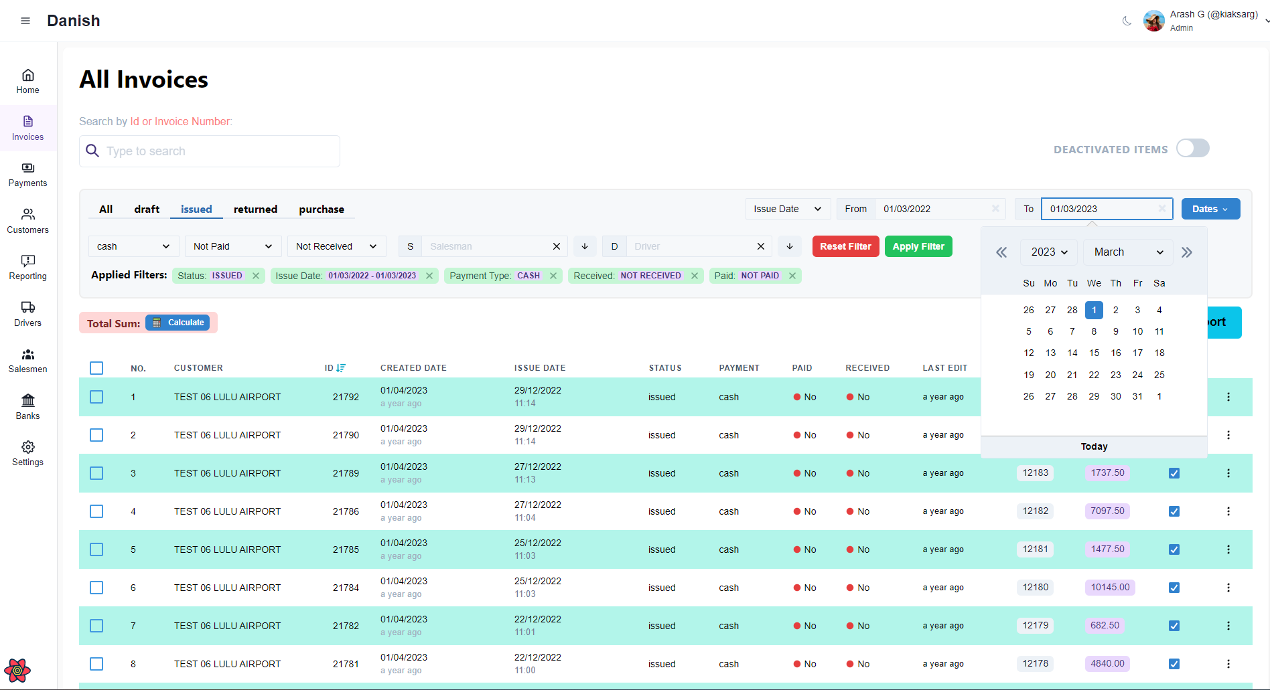
Task: Select checkbox for invoice 21792
Action: point(96,397)
